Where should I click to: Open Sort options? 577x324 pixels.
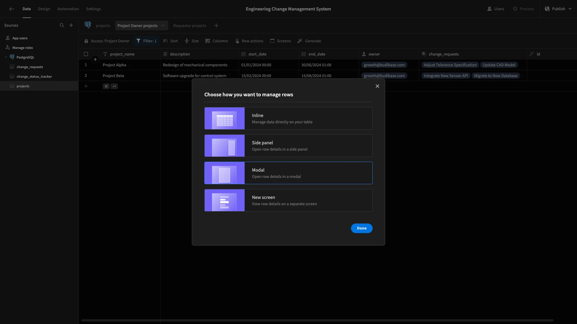pyautogui.click(x=170, y=41)
